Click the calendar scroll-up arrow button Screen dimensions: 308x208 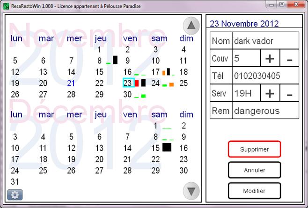point(191,26)
